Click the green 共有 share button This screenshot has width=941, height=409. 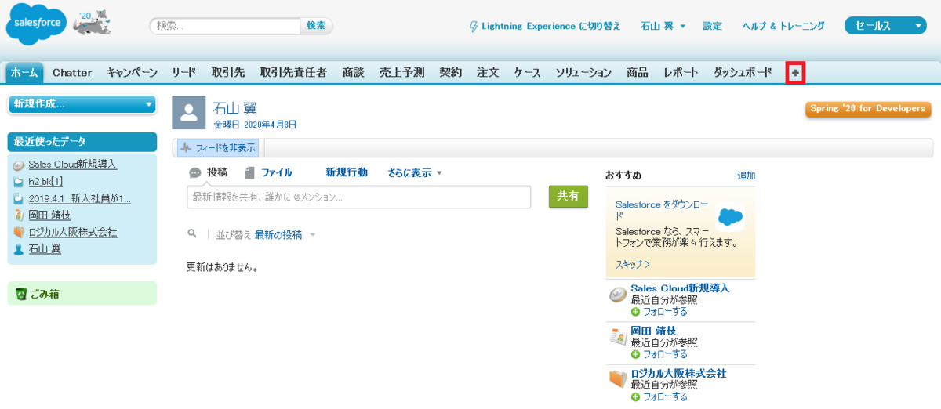[x=569, y=197]
